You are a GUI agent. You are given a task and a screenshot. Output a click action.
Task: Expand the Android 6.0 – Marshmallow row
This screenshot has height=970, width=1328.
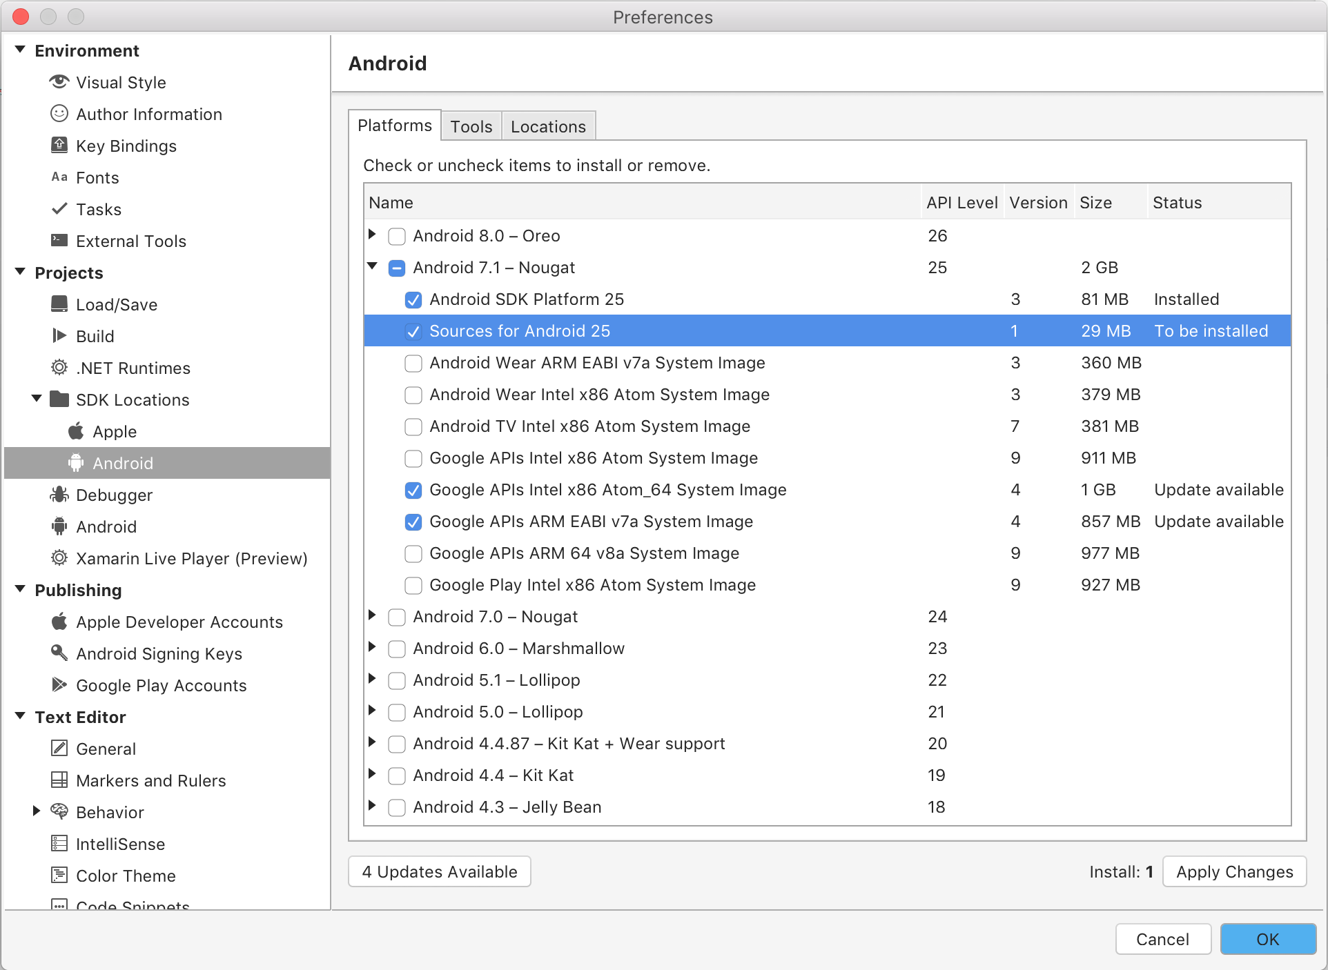[x=372, y=646]
